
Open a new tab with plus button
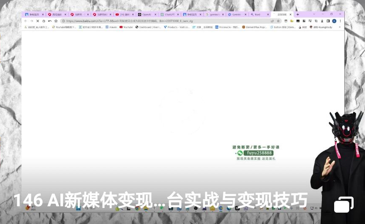pos(297,14)
